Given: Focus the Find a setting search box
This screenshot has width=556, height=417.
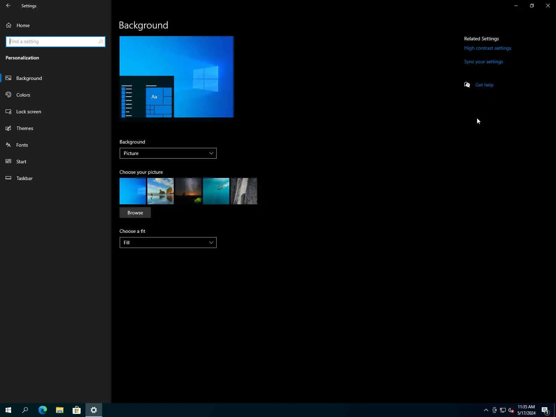Looking at the screenshot, I should pos(55,41).
